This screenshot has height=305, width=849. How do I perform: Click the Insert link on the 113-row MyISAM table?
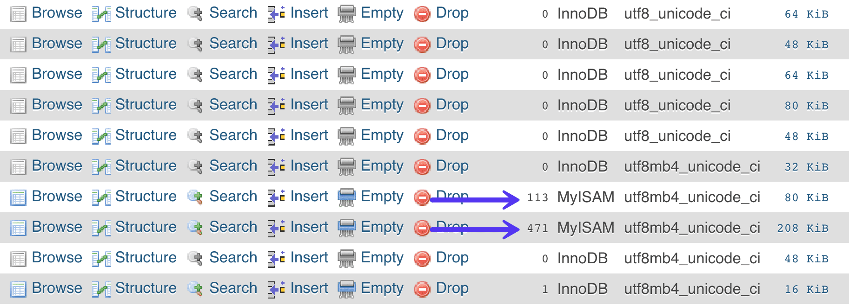tap(309, 197)
